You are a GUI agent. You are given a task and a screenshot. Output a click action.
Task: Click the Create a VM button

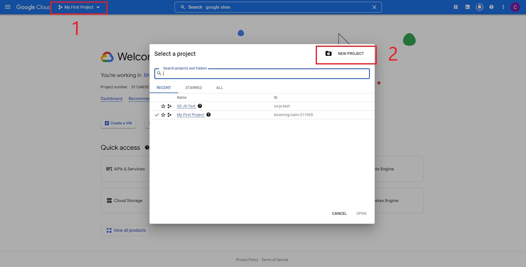118,123
